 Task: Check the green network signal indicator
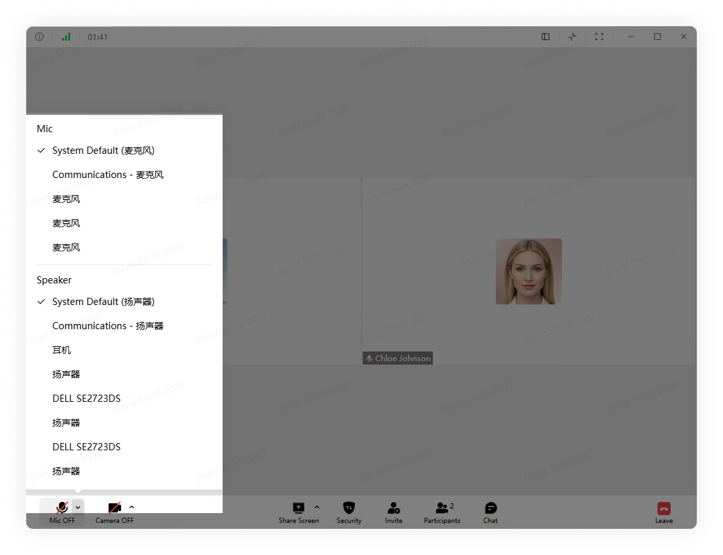click(x=66, y=37)
